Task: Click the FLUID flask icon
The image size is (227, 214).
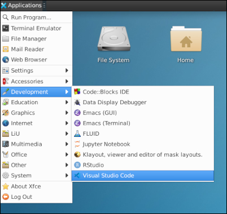Action: 77,133
